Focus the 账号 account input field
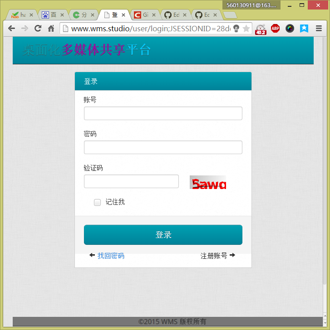Screen dimensions: 330x330 [x=163, y=113]
